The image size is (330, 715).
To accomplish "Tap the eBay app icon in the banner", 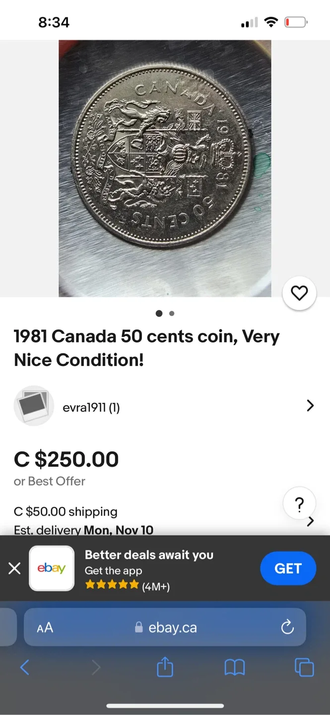I will point(52,568).
